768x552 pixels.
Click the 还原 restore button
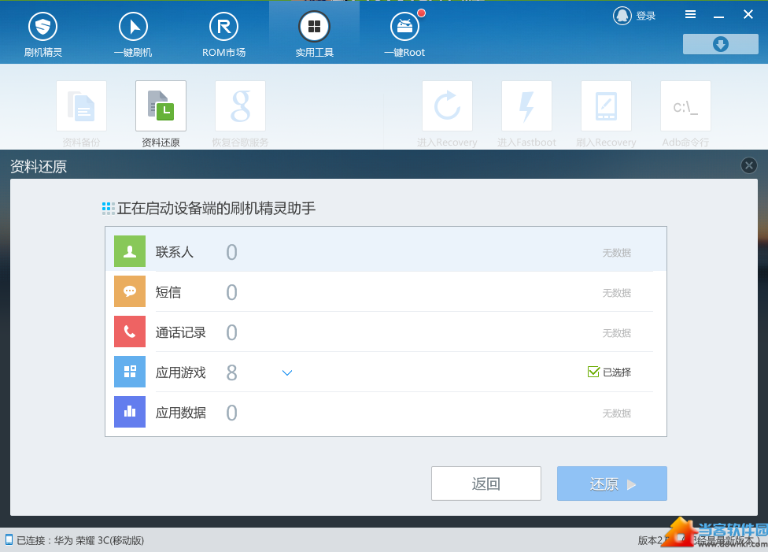[611, 483]
